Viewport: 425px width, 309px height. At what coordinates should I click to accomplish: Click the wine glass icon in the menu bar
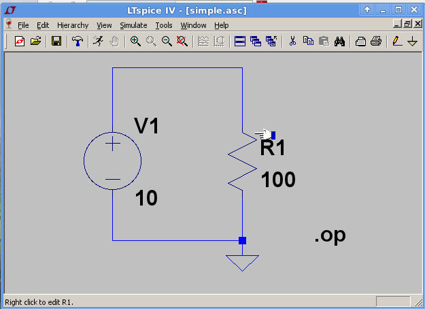(x=9, y=25)
